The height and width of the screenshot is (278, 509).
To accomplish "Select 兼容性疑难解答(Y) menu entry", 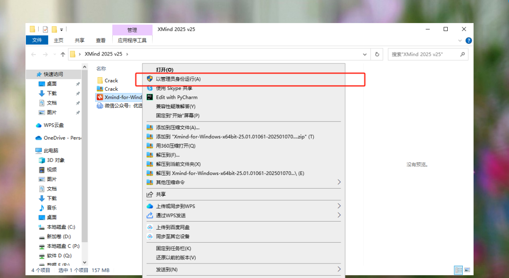I will pyautogui.click(x=176, y=106).
